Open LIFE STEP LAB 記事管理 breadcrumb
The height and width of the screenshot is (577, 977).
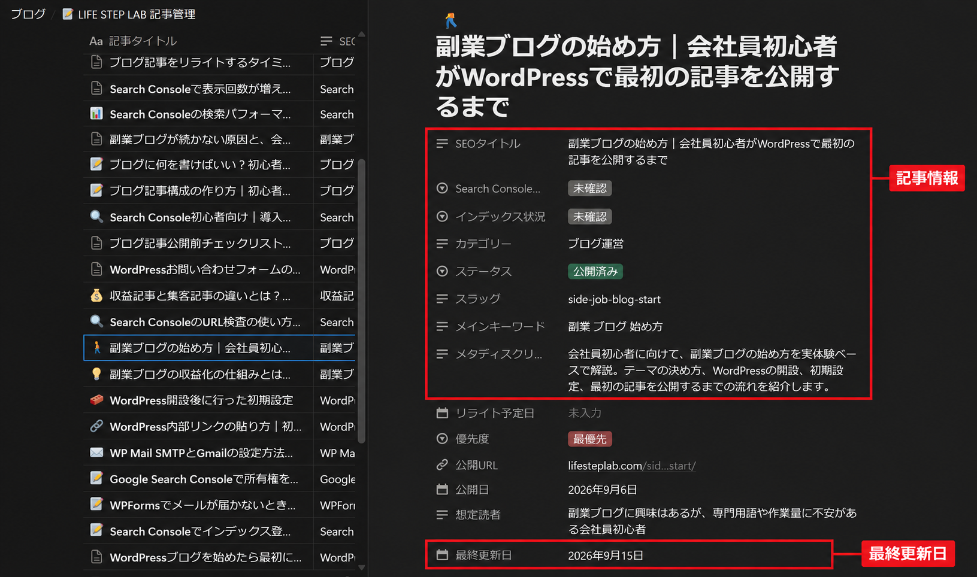[x=129, y=14]
